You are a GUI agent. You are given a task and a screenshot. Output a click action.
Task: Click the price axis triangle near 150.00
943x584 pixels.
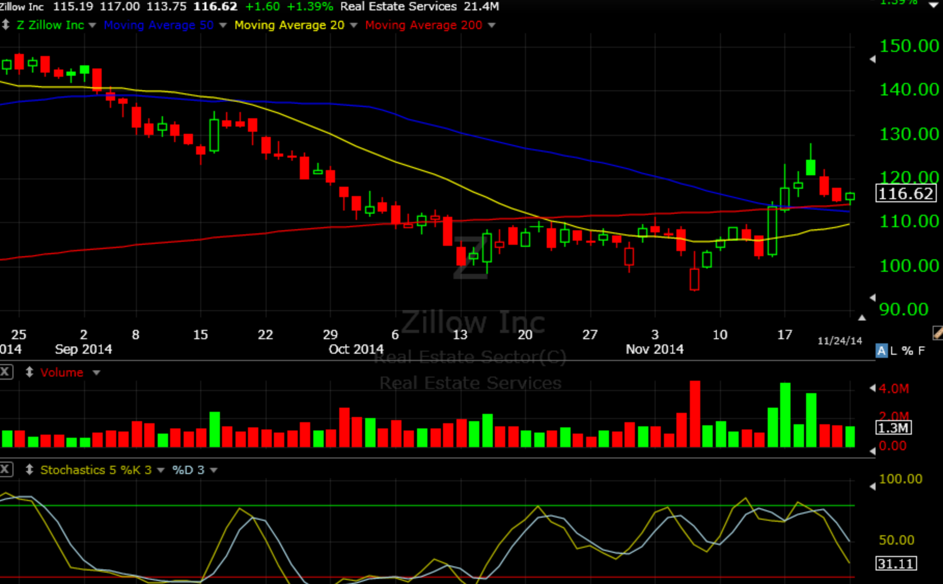[x=872, y=59]
